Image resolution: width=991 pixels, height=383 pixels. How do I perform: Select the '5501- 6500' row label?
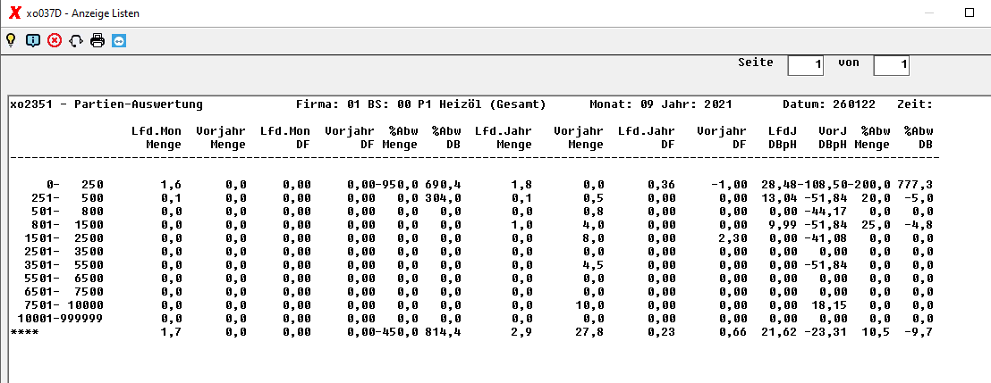(64, 279)
